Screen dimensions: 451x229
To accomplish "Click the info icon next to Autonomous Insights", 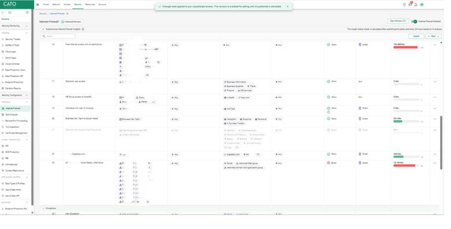I will [83, 29].
